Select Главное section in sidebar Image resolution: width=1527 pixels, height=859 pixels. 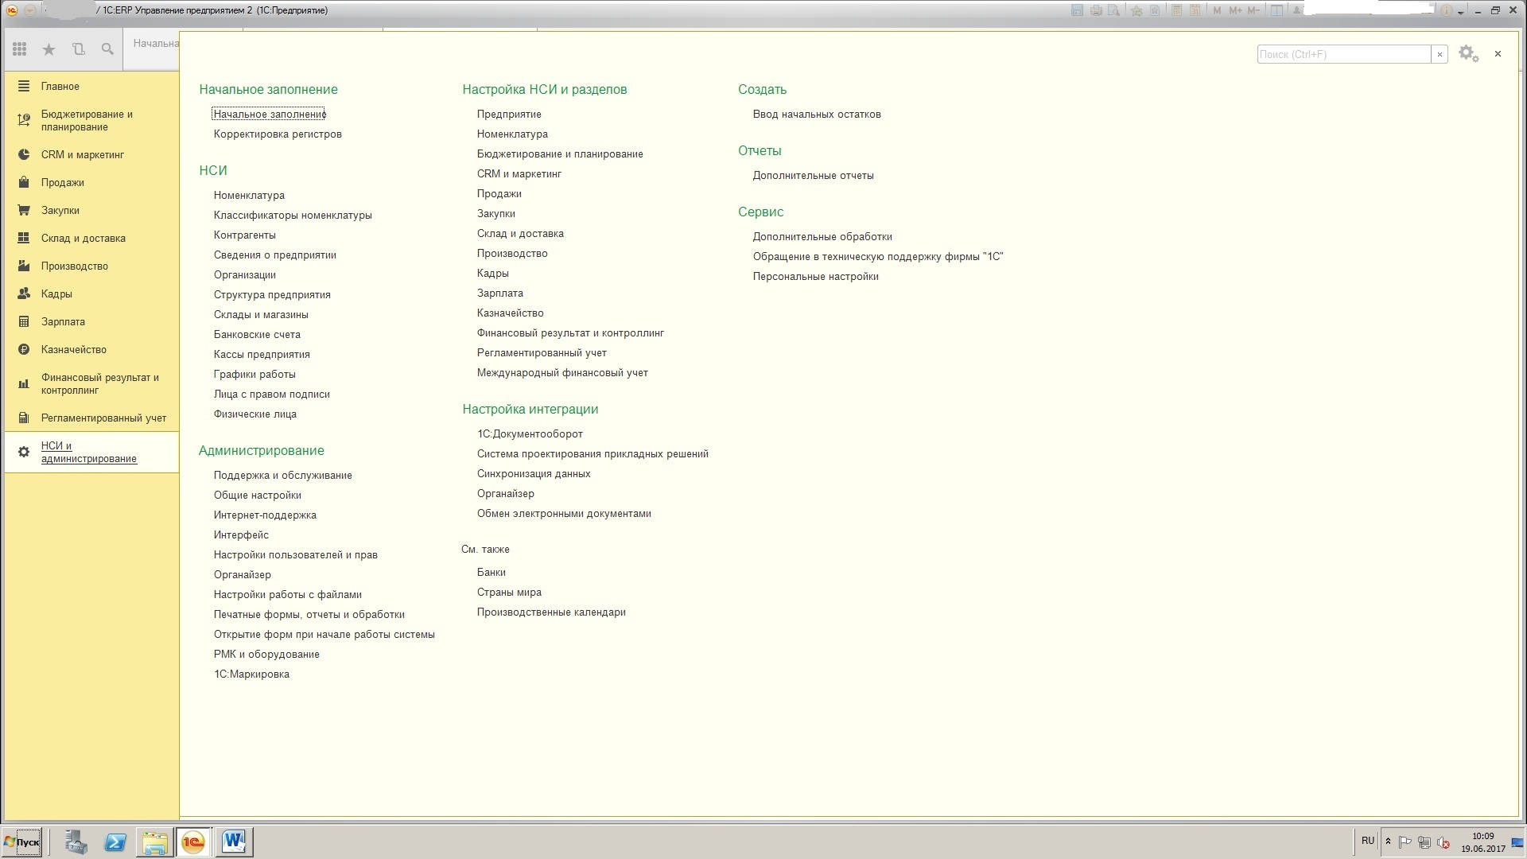pos(91,86)
